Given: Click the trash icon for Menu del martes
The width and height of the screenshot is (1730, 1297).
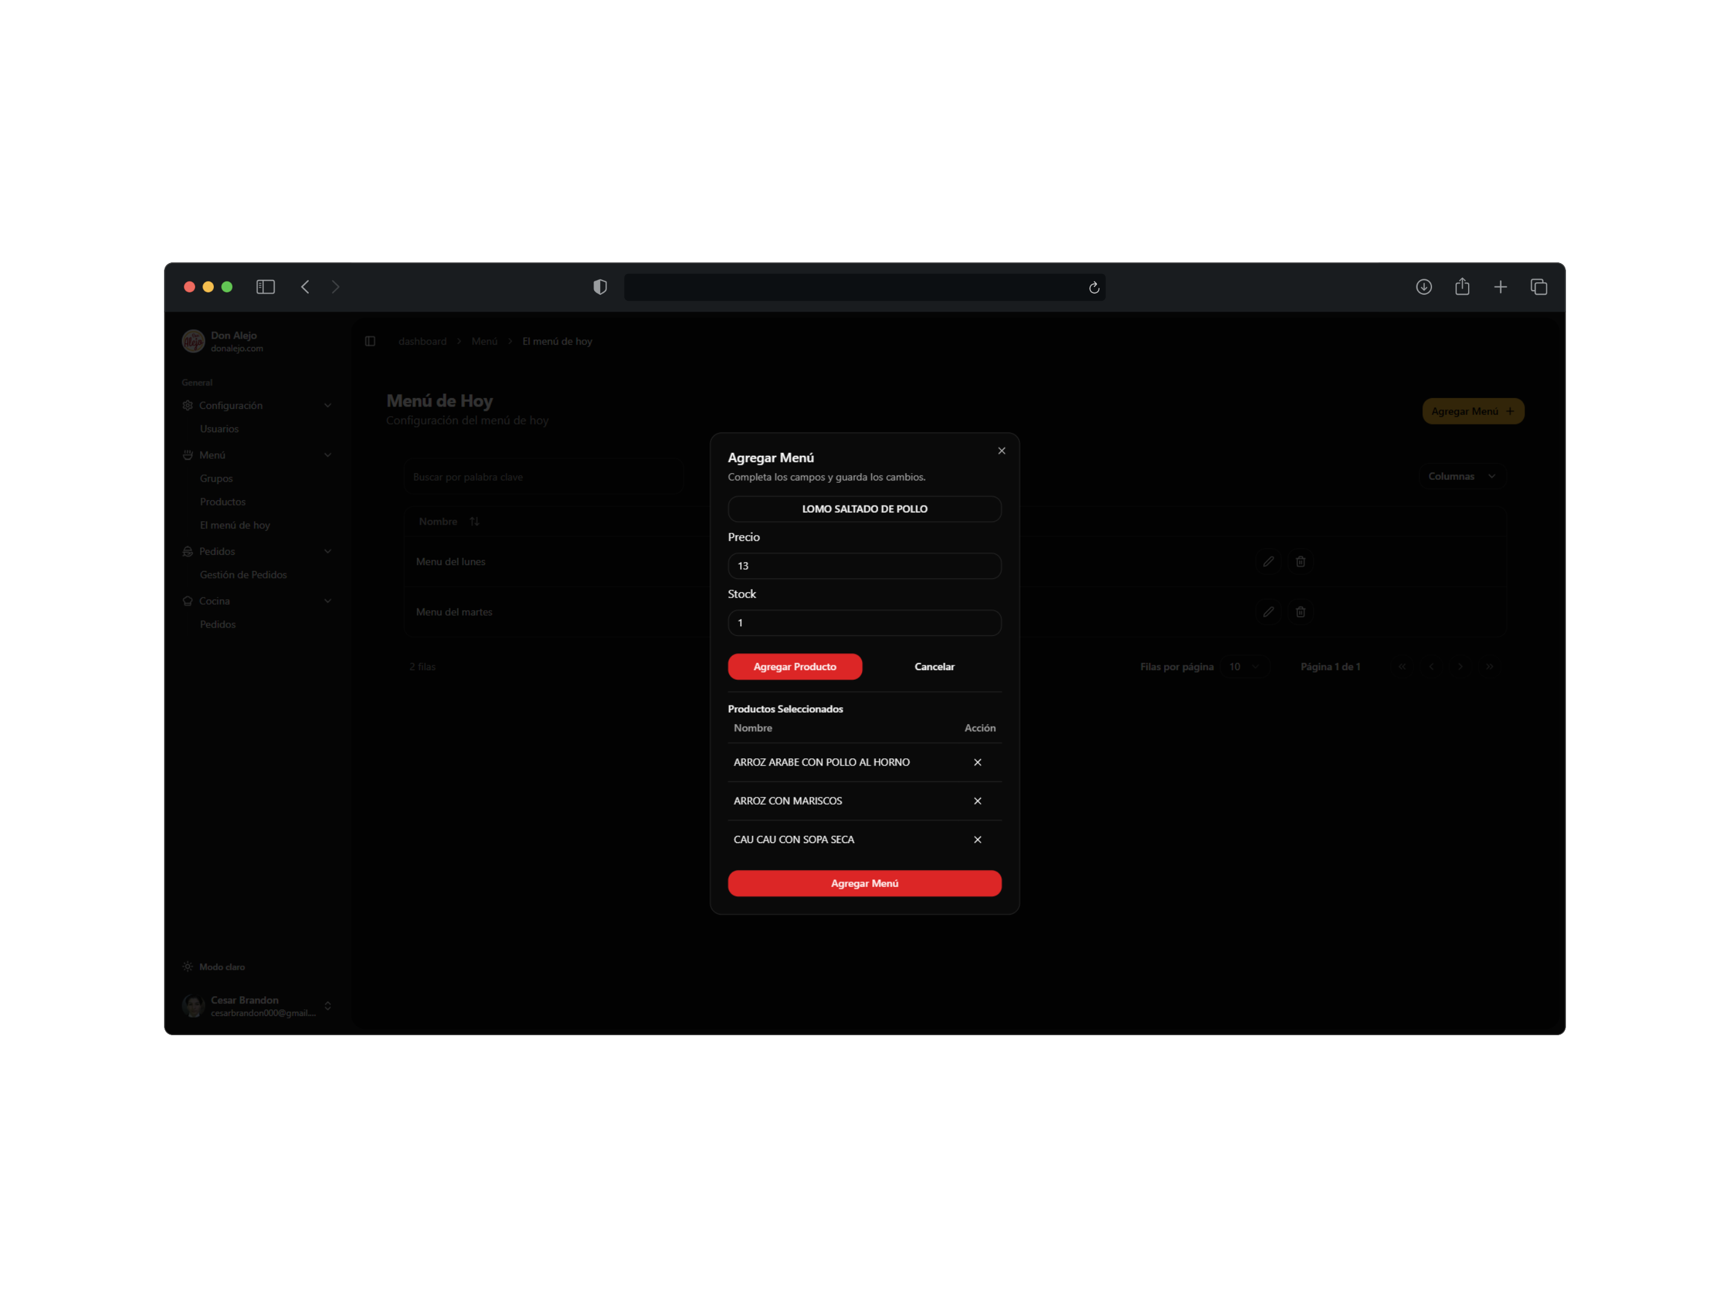Looking at the screenshot, I should (x=1300, y=611).
